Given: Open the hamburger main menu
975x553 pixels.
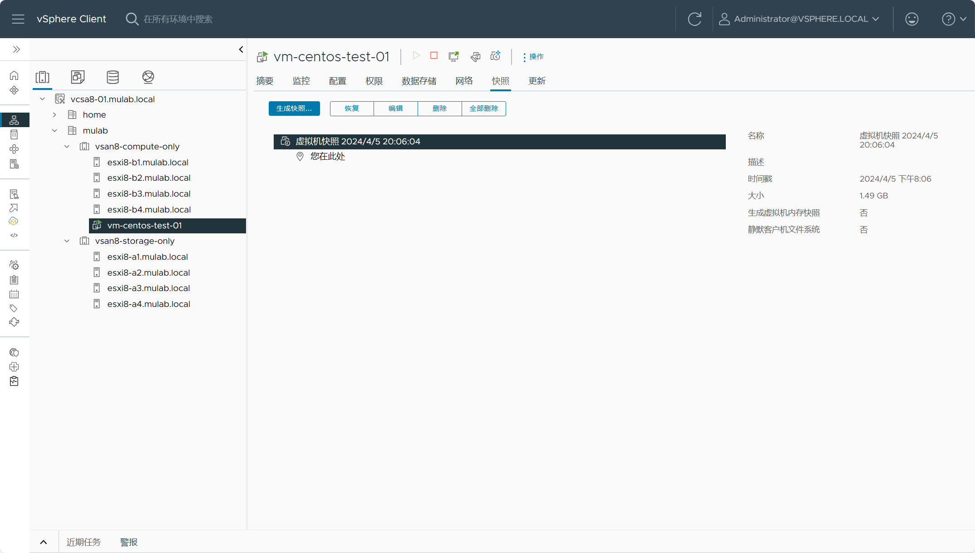Looking at the screenshot, I should point(18,19).
